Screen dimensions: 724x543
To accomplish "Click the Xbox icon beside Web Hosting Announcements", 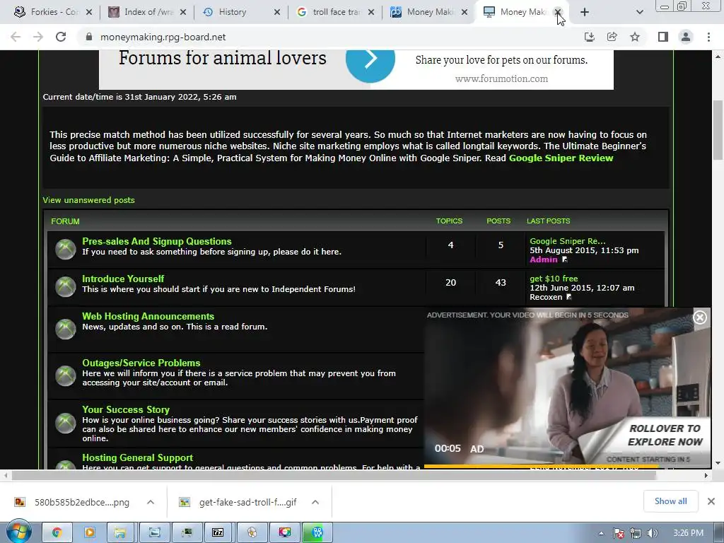I will coord(66,329).
